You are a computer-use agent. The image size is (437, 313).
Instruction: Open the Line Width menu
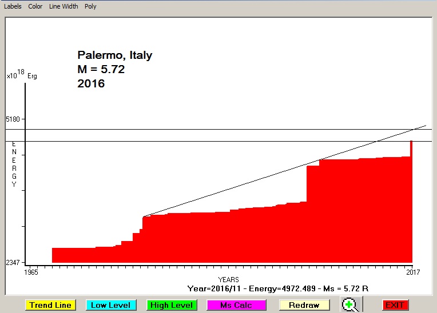point(63,7)
